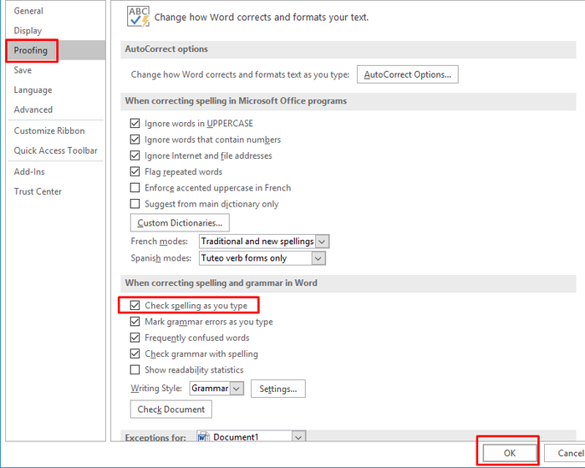Expand the Exceptions for document dropdown
The width and height of the screenshot is (585, 468).
click(298, 436)
